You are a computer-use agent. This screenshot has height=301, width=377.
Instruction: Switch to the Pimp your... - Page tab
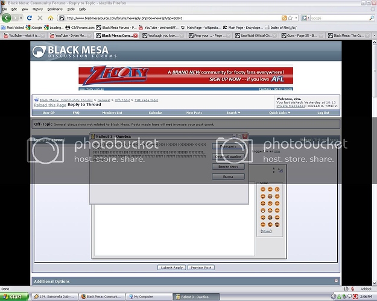click(x=209, y=36)
